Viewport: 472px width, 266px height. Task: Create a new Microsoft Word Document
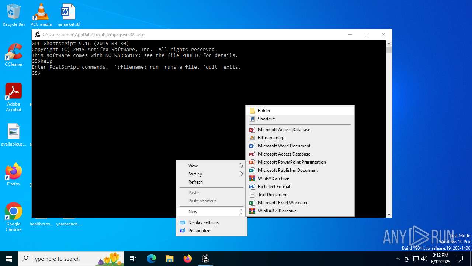pos(300,146)
